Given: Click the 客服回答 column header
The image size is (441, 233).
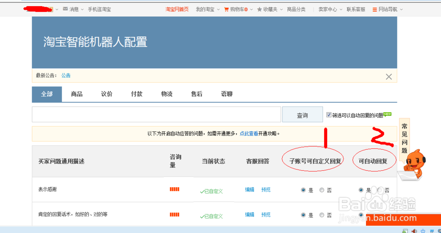Looking at the screenshot, I should 258,162.
